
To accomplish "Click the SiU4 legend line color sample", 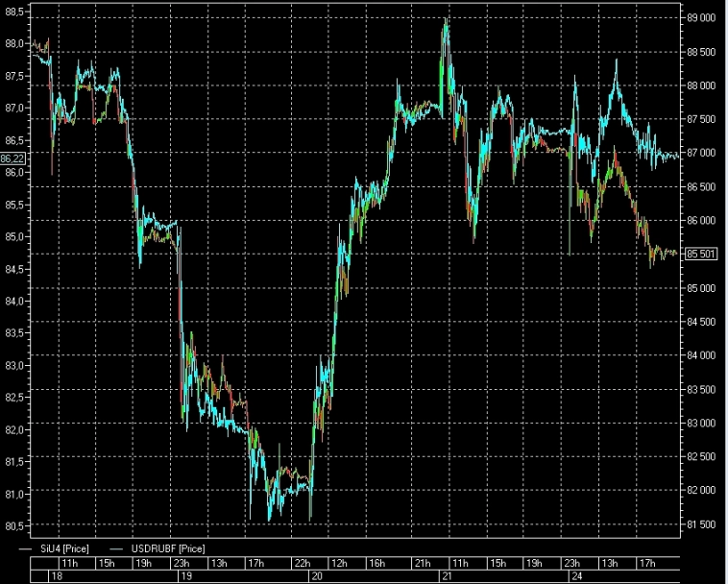I will point(25,549).
